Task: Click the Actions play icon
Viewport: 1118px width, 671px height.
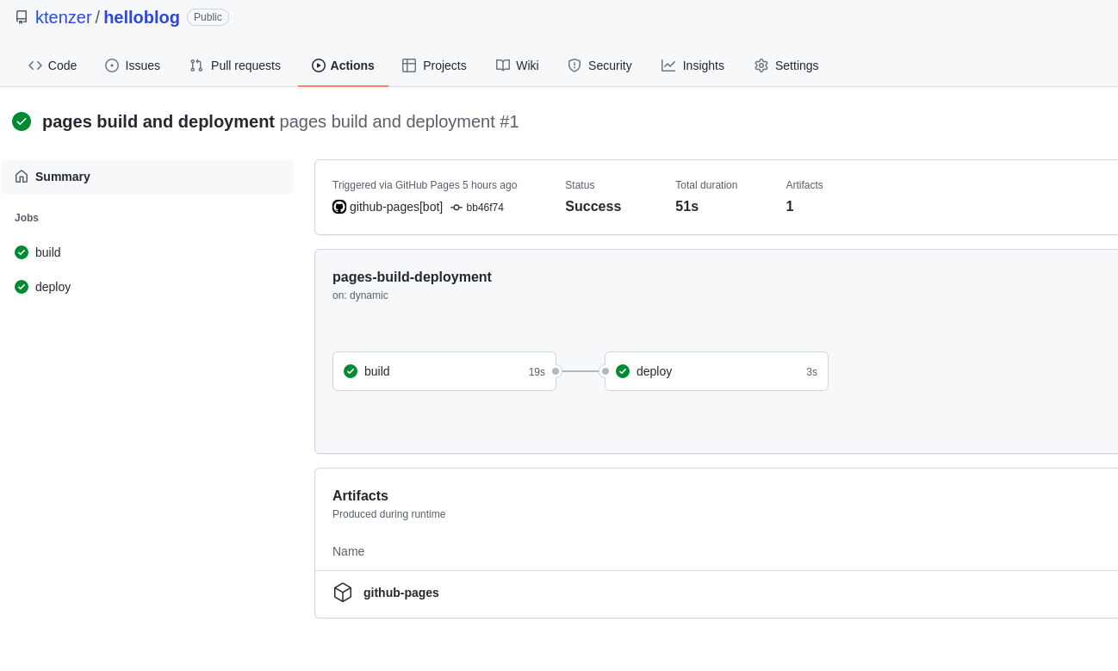Action: [x=319, y=65]
